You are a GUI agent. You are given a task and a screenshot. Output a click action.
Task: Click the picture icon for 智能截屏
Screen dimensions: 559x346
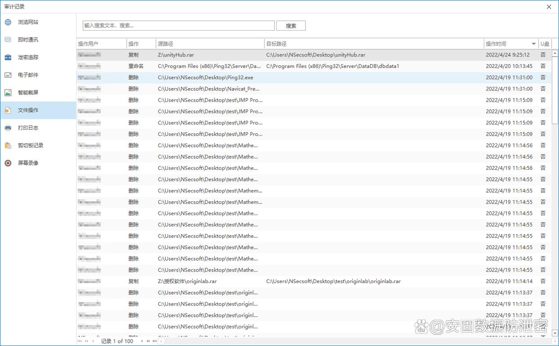coord(8,93)
